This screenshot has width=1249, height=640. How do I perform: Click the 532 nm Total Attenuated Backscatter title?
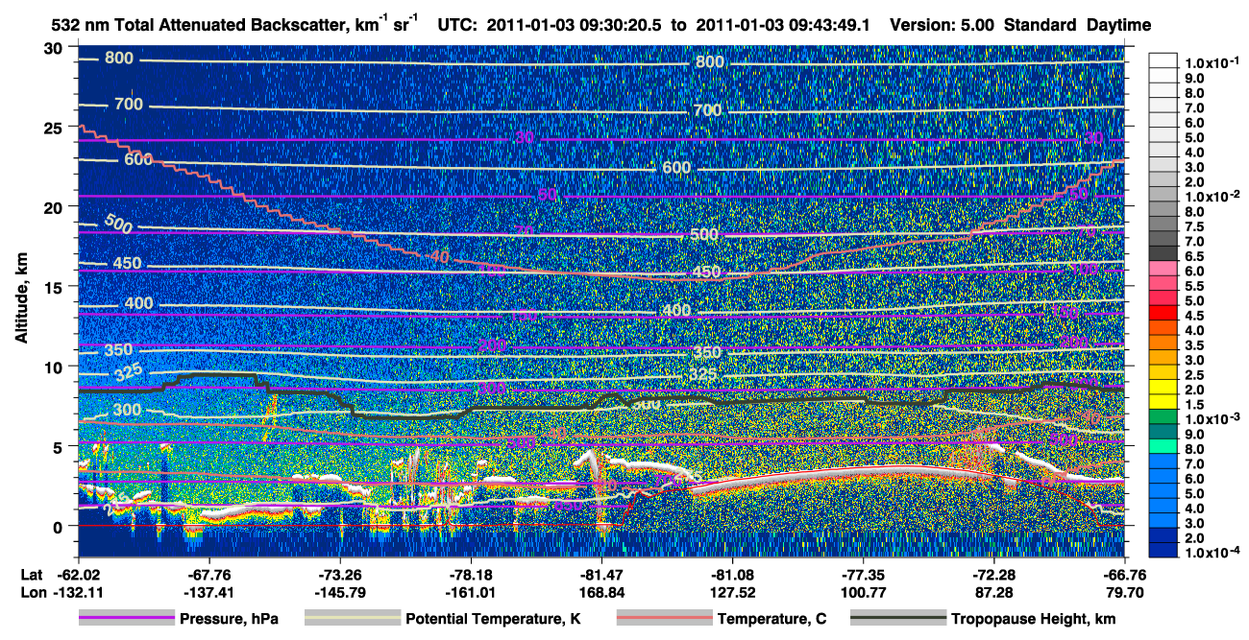click(x=233, y=24)
